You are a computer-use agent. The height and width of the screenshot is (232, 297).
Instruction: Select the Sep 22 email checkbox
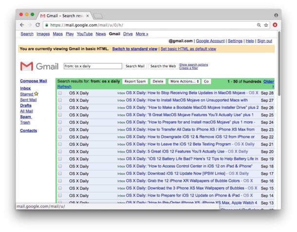pyautogui.click(x=60, y=137)
